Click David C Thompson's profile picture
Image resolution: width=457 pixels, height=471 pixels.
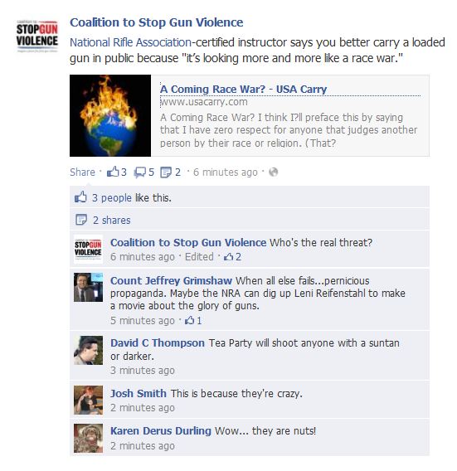coord(89,350)
